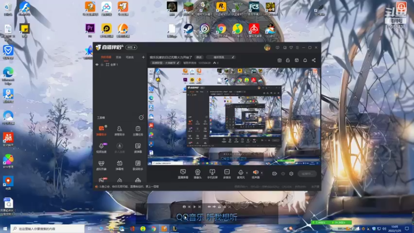Open the gift box icon above preview
Viewport: 414px width, 233px height.
click(279, 60)
